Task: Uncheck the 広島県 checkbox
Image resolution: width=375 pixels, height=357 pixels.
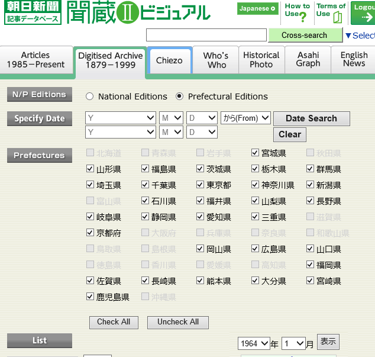Action: click(x=255, y=248)
